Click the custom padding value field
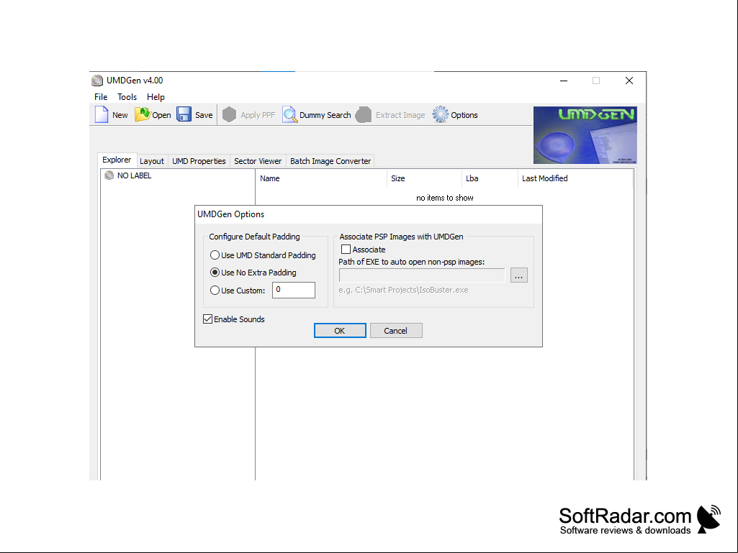 tap(294, 290)
